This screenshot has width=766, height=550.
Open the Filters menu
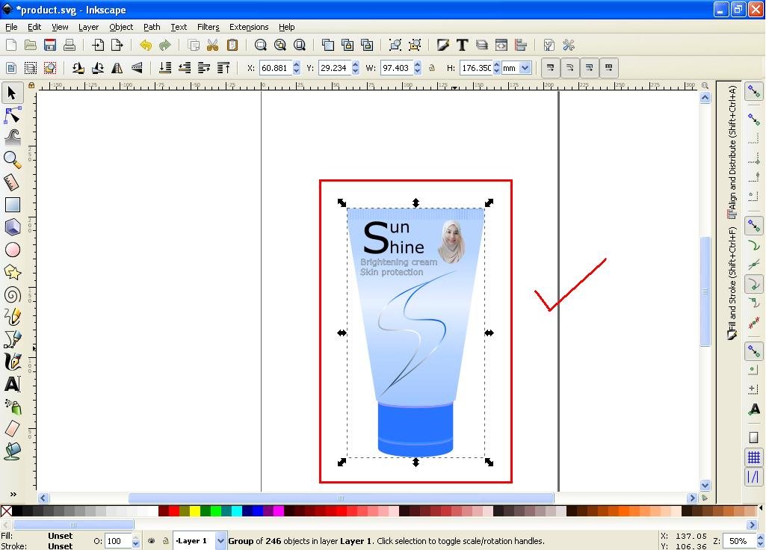(208, 27)
